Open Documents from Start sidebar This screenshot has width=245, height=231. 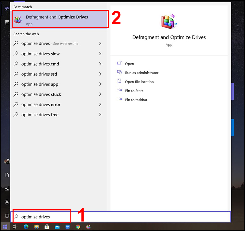click(x=7, y=175)
